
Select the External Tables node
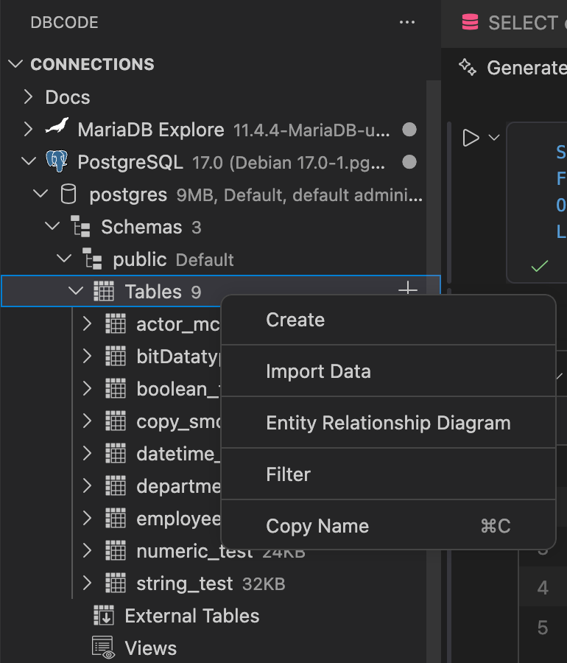191,616
